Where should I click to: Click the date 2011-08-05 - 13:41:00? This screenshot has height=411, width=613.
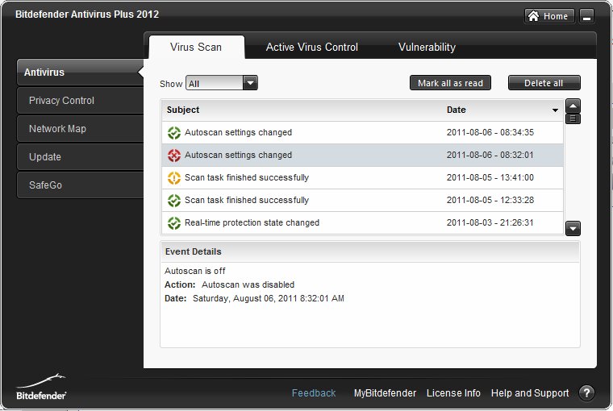click(x=490, y=177)
